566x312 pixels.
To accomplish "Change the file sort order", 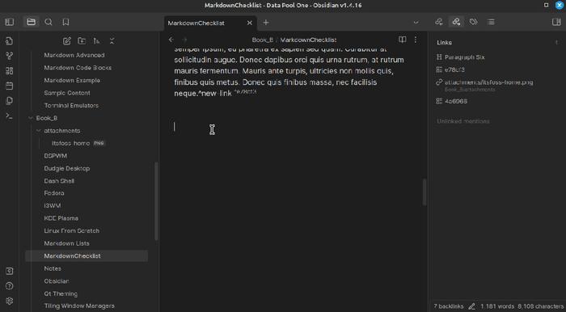I will point(97,41).
